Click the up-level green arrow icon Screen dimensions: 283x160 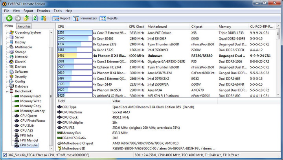coord(26,18)
